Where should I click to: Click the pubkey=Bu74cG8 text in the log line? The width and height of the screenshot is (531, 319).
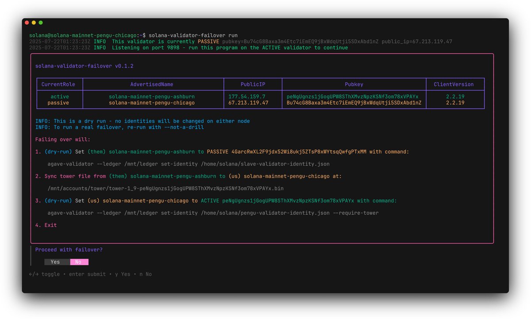tap(300, 42)
